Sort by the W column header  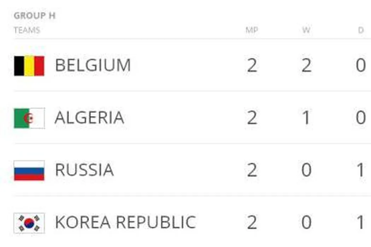click(306, 30)
